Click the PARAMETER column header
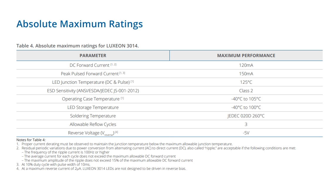The width and height of the screenshot is (331, 190). pyautogui.click(x=93, y=55)
